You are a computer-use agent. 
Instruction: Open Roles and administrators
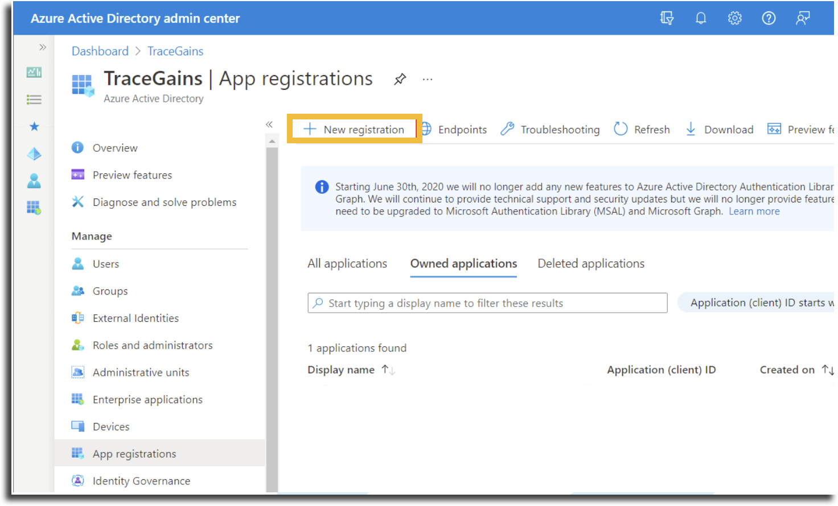point(142,345)
